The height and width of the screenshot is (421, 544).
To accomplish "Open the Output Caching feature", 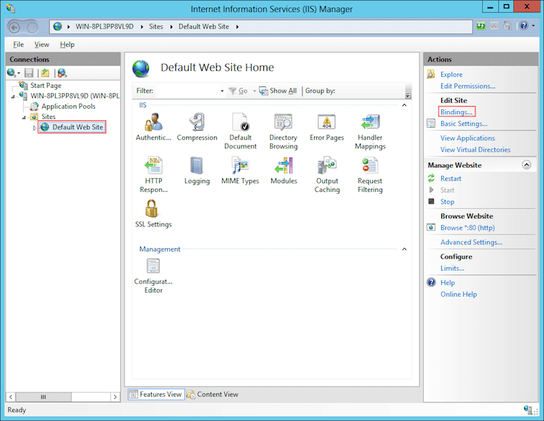I will pyautogui.click(x=327, y=174).
